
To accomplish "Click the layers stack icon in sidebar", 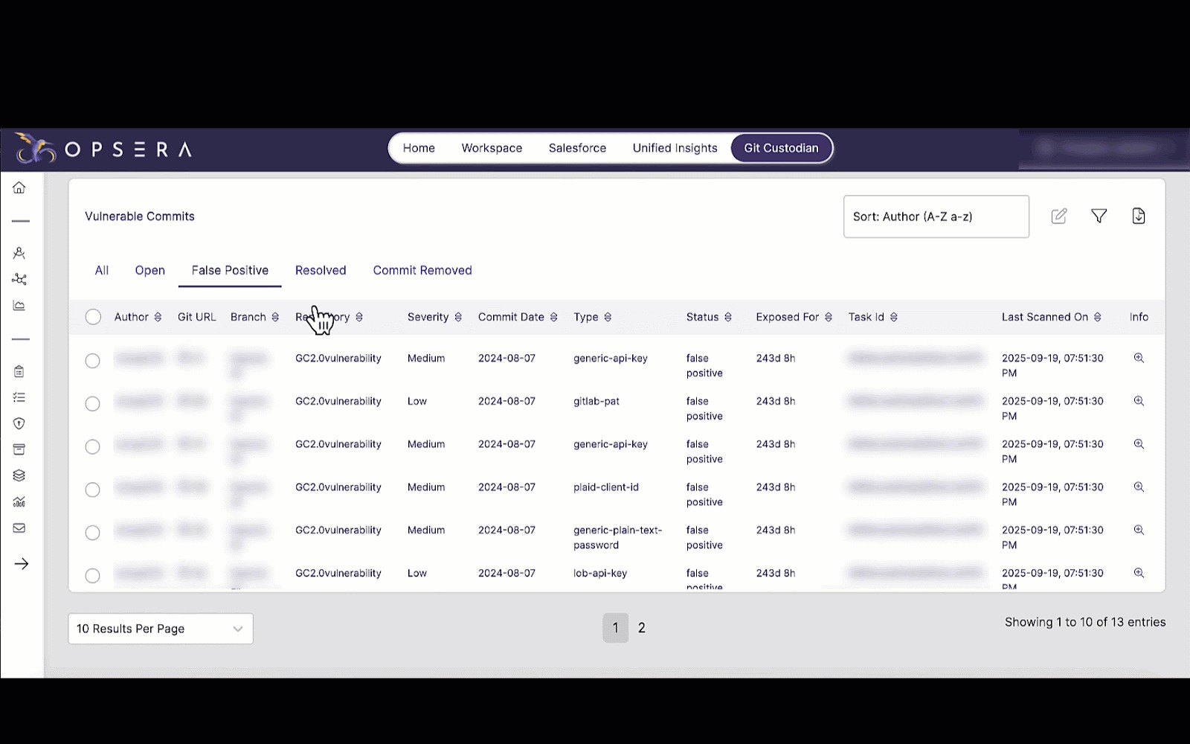I will tap(19, 475).
